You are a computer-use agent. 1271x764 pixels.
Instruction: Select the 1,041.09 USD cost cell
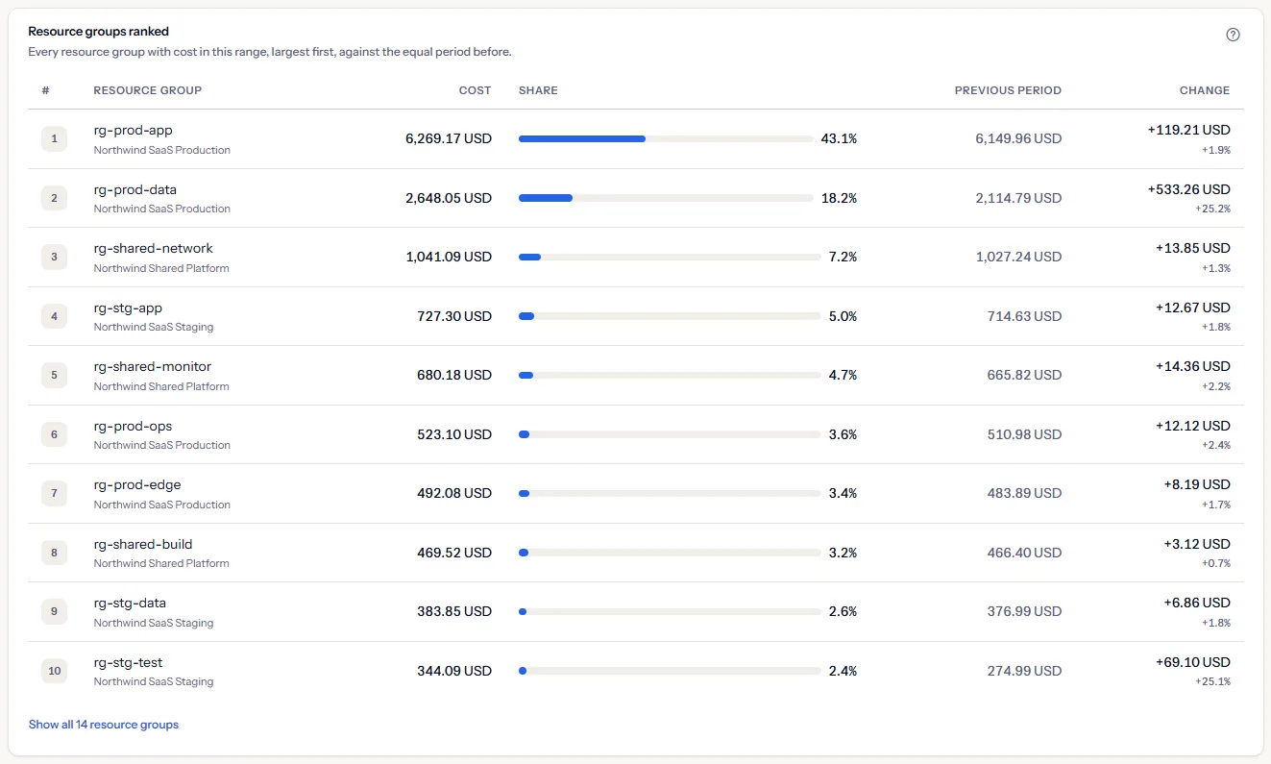point(450,257)
